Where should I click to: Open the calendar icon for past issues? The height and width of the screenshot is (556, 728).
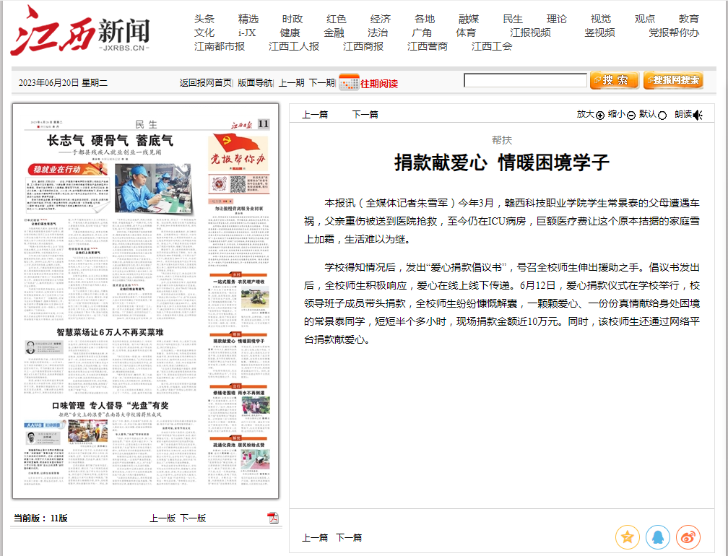(x=348, y=82)
